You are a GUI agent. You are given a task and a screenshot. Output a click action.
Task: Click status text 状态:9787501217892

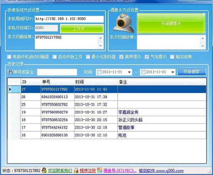pos(21,170)
